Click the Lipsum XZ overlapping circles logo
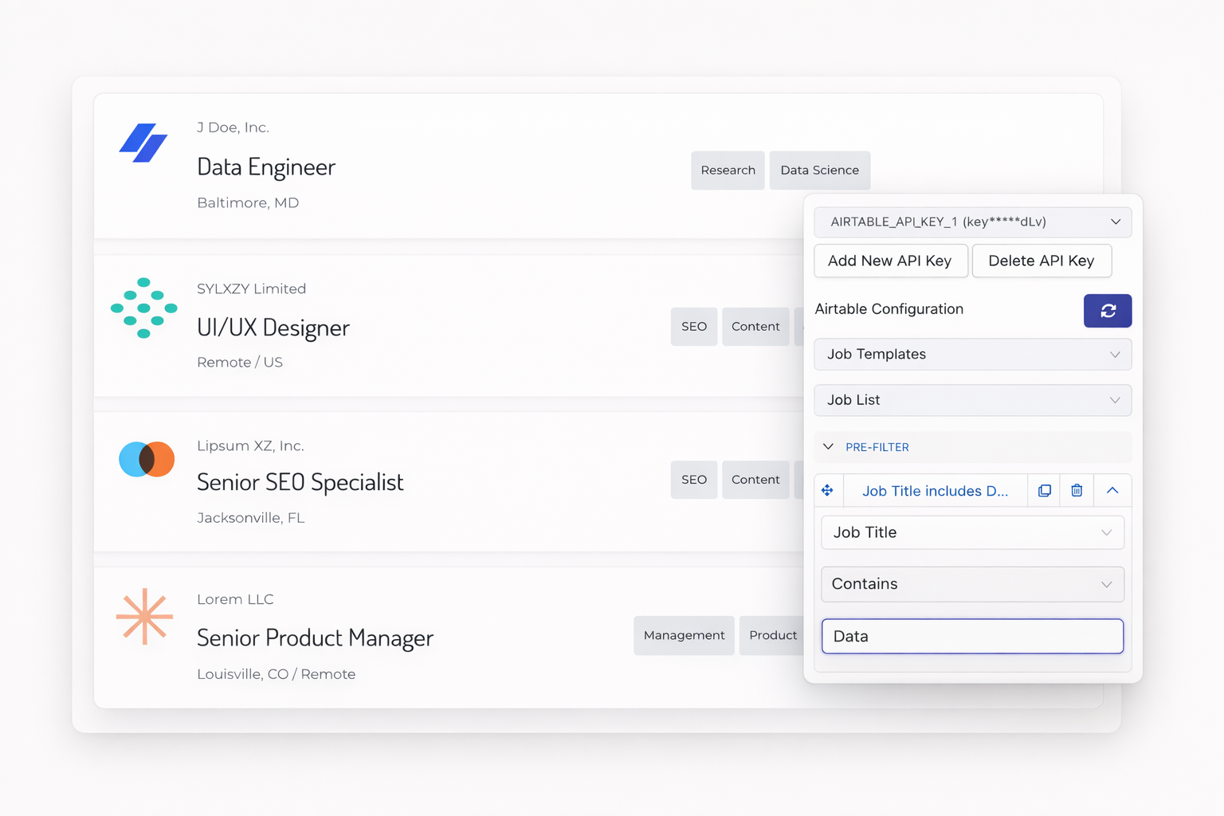This screenshot has width=1224, height=816. pyautogui.click(x=147, y=459)
